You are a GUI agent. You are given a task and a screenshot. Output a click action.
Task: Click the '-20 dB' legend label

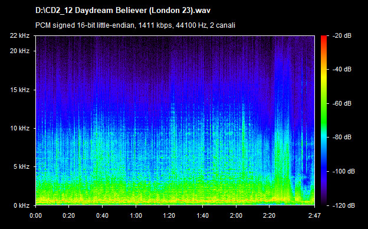coord(341,35)
